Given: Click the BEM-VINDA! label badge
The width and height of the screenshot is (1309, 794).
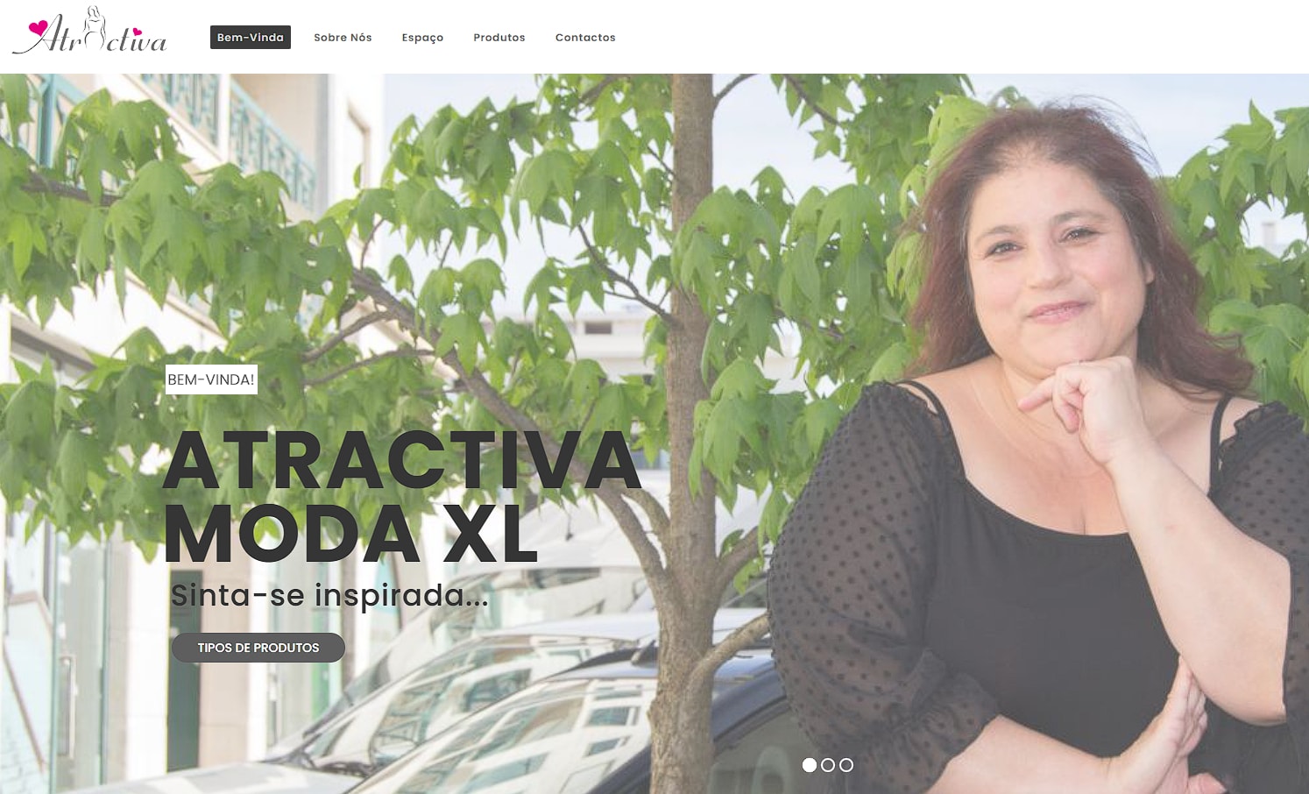Looking at the screenshot, I should point(211,379).
